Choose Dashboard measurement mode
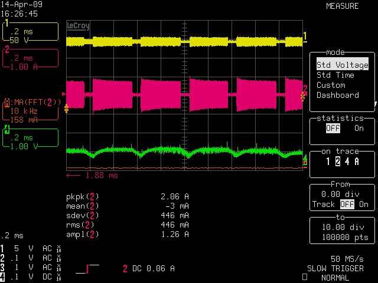378x283 pixels. click(337, 95)
